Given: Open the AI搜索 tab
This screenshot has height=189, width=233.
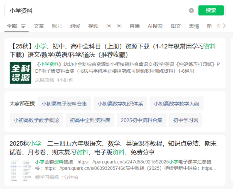Looking at the screenshot, I should click(155, 26).
